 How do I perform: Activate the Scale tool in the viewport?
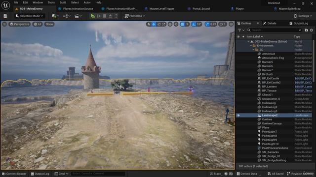pyautogui.click(x=163, y=24)
